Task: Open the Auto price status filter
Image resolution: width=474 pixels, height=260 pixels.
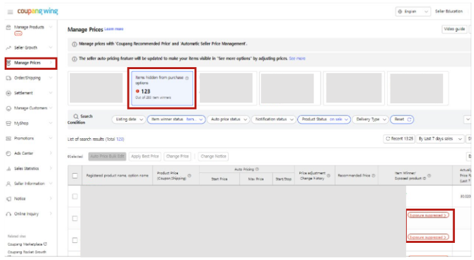Action: pos(229,120)
